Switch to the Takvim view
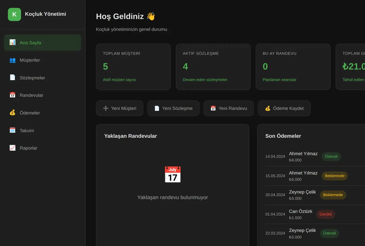Viewport: 365px width, 246px height. point(43,130)
